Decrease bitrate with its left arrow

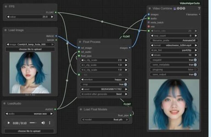coord(152,55)
